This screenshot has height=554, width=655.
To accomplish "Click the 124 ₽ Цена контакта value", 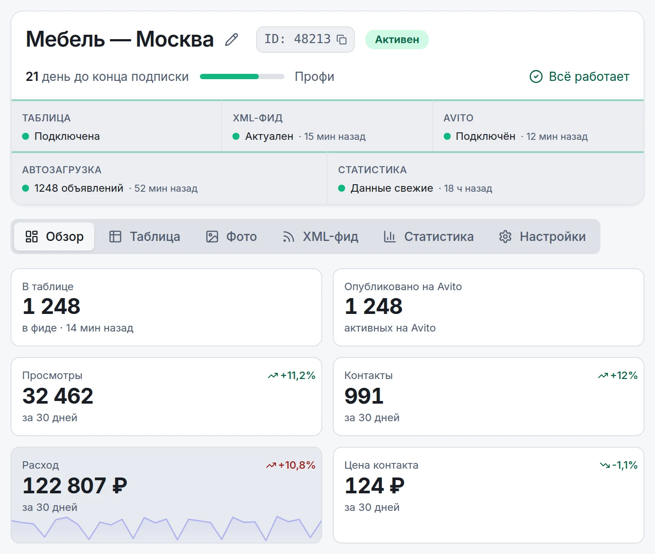I will [375, 486].
